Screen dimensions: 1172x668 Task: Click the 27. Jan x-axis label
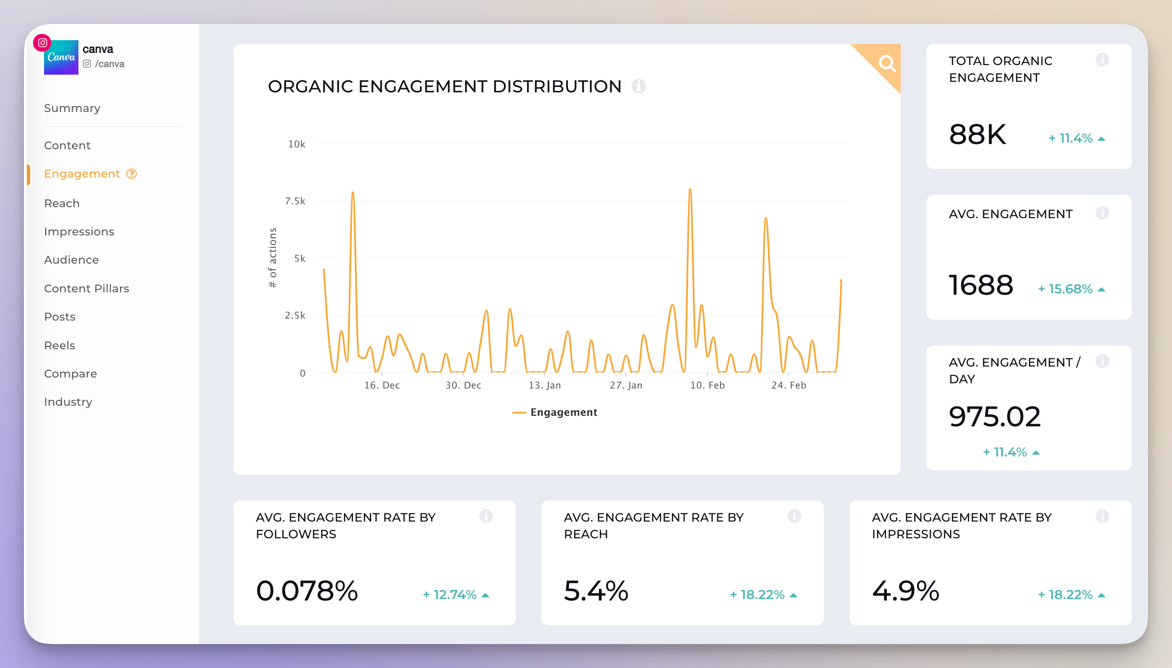click(626, 385)
